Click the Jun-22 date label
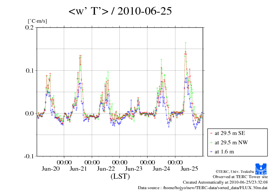This screenshot has width=274, height=193. coord(106,169)
